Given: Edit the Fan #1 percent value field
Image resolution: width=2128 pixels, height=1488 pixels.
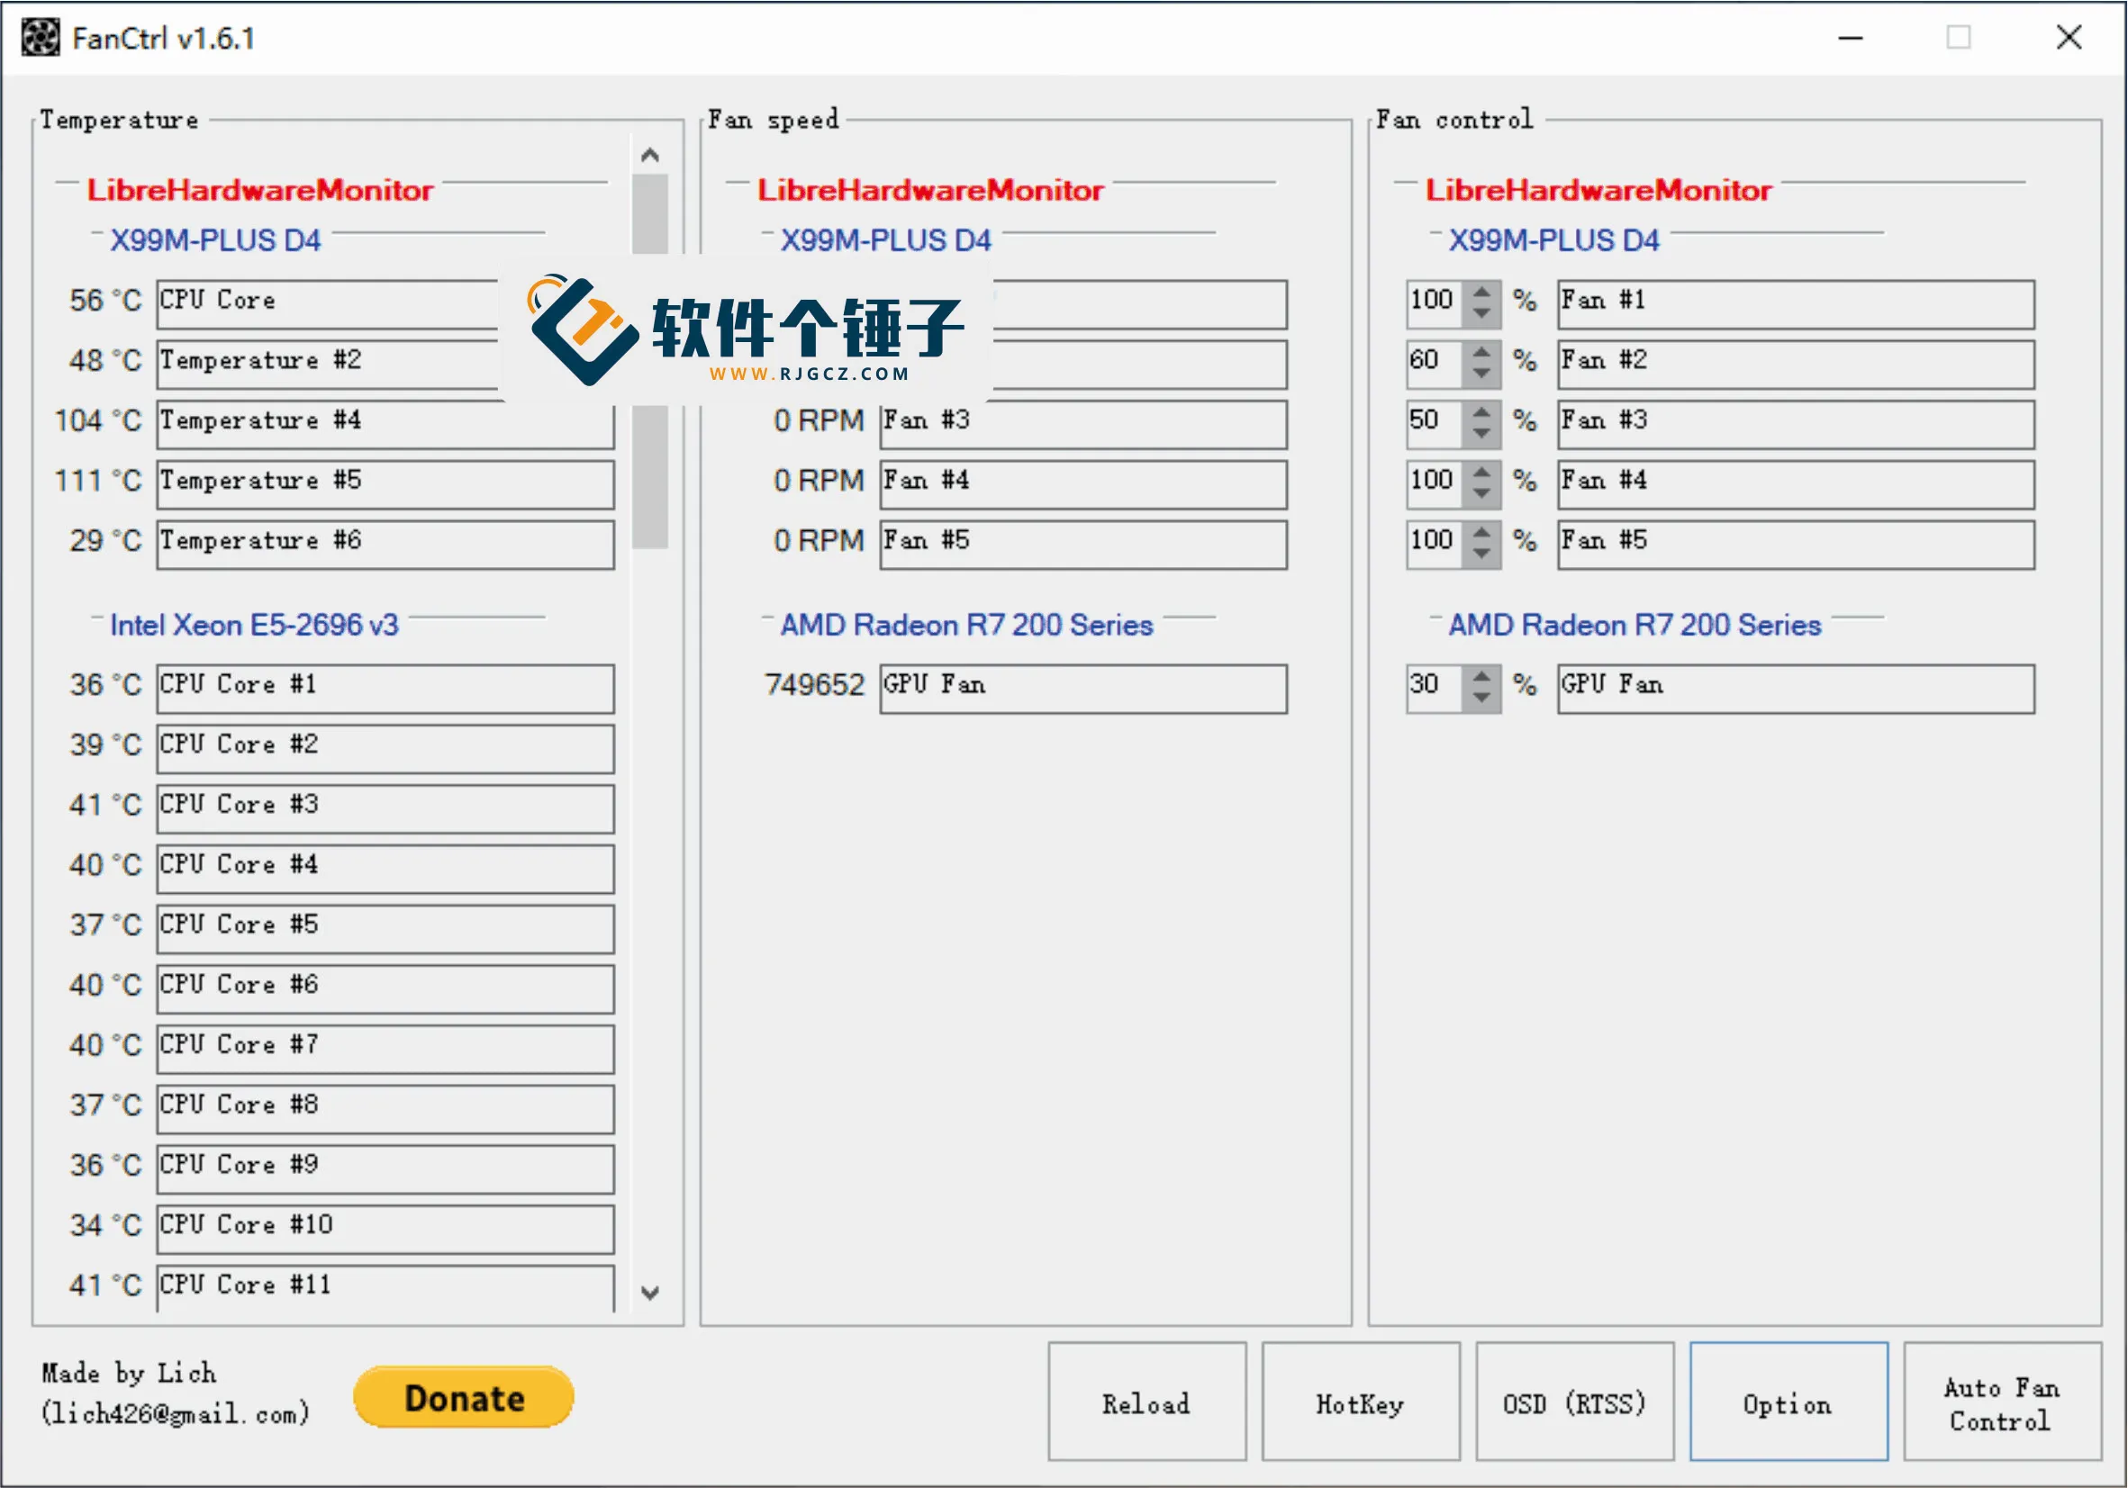Looking at the screenshot, I should 1435,304.
